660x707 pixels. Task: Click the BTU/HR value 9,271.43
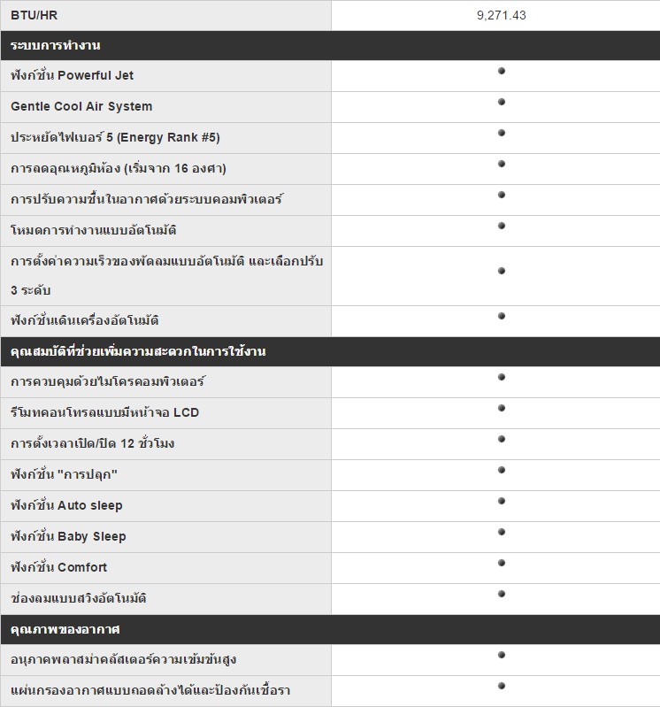502,15
